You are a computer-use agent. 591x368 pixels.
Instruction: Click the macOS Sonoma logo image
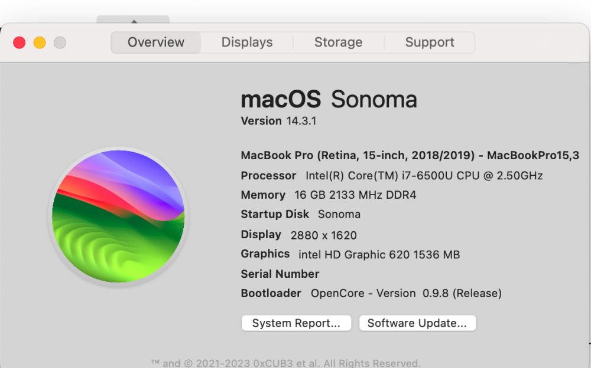tap(118, 216)
